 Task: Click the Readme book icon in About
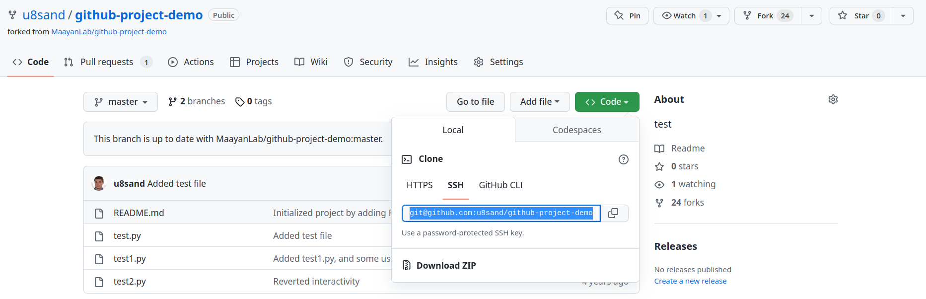(x=659, y=149)
